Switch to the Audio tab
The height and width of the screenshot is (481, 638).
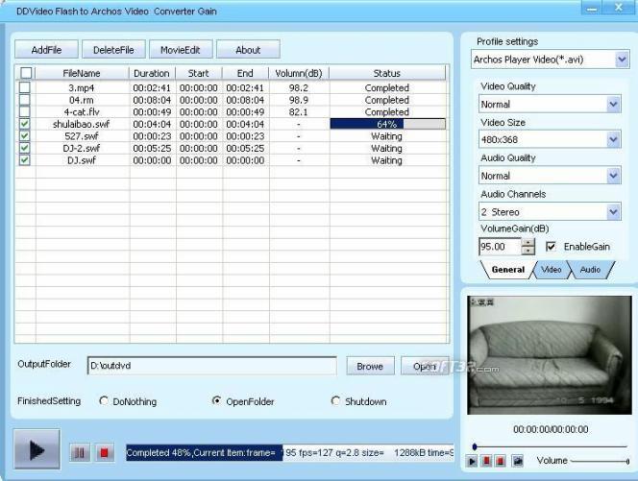click(x=590, y=270)
